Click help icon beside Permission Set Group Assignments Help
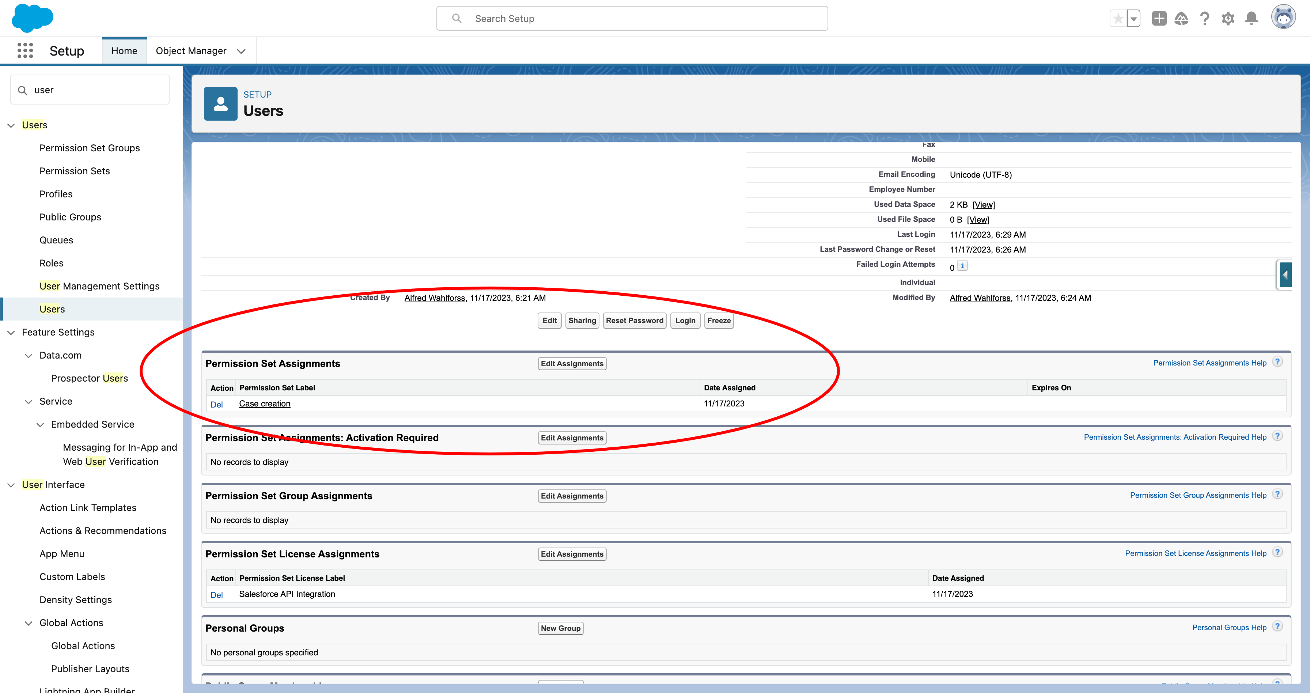This screenshot has width=1310, height=693. tap(1277, 494)
